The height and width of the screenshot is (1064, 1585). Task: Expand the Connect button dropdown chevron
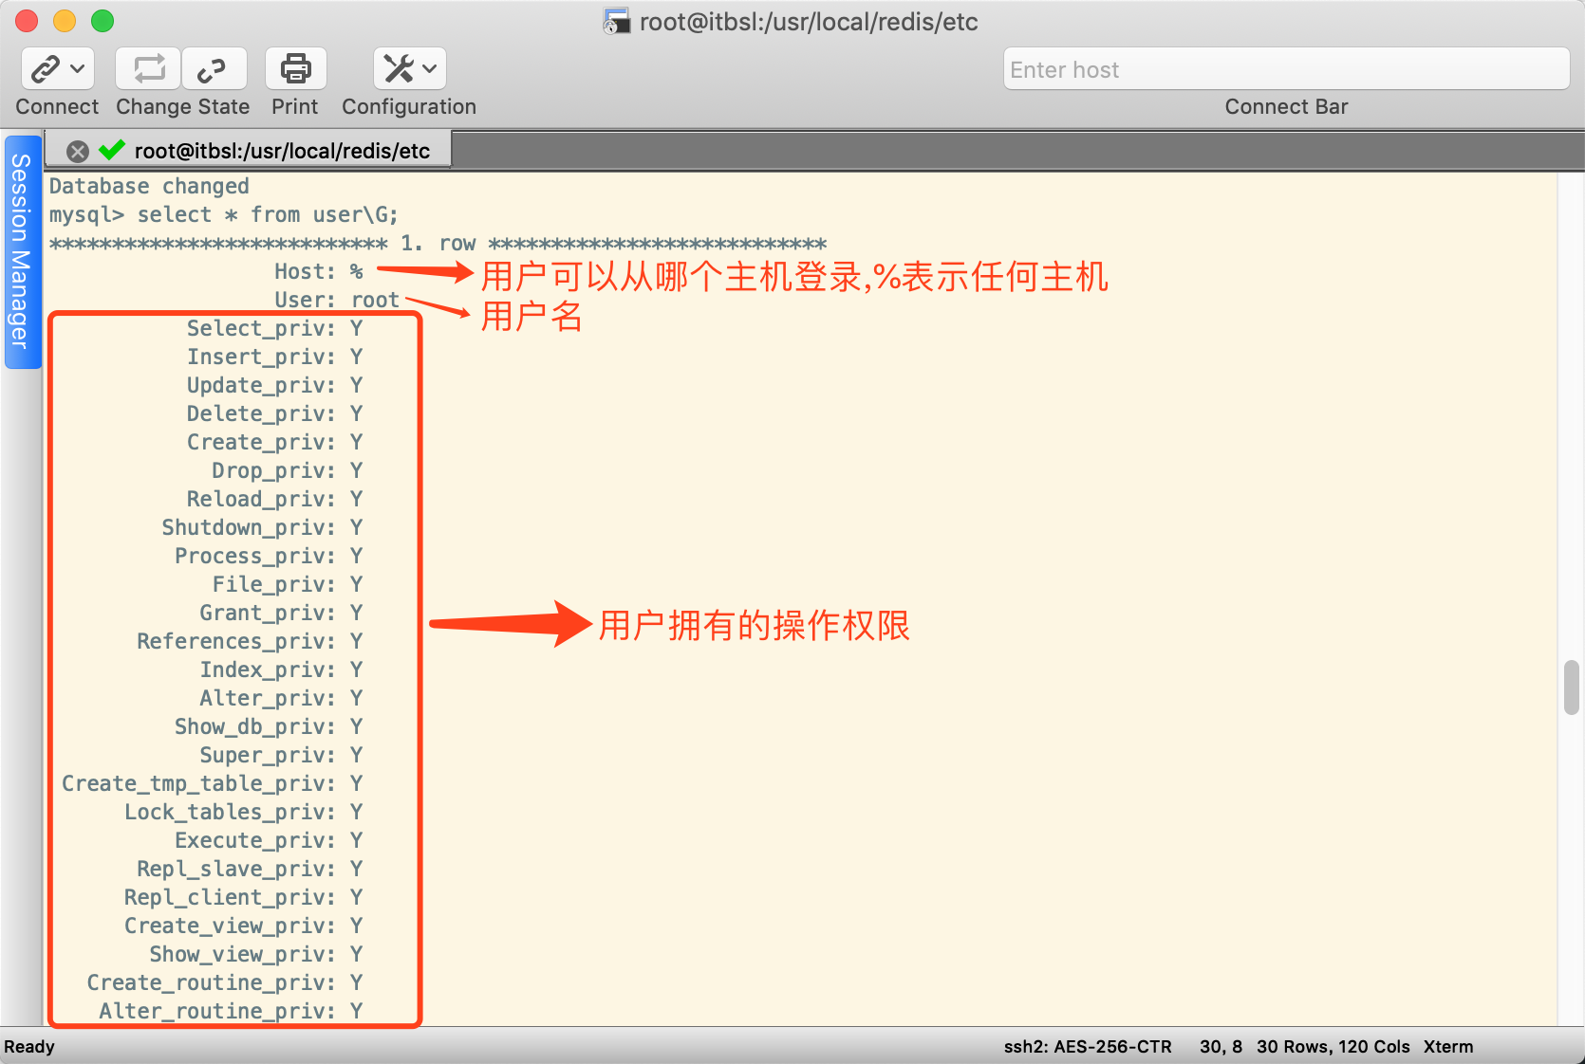click(77, 68)
